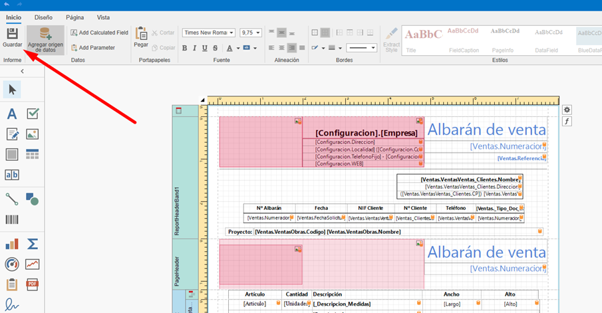Align text left

pyautogui.click(x=271, y=48)
